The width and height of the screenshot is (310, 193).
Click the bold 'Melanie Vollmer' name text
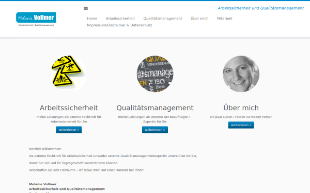43,184
